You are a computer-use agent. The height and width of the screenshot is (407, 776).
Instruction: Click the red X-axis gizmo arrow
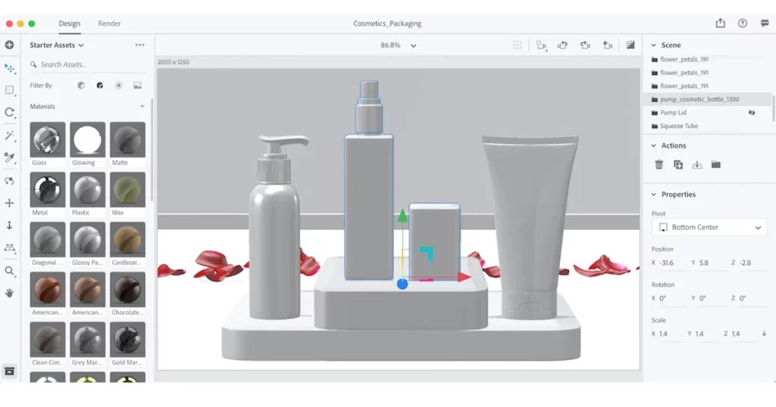pyautogui.click(x=464, y=277)
